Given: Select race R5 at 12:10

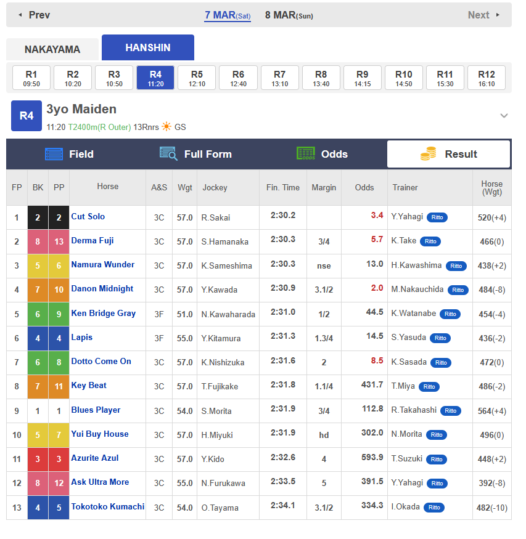Looking at the screenshot, I should point(197,78).
